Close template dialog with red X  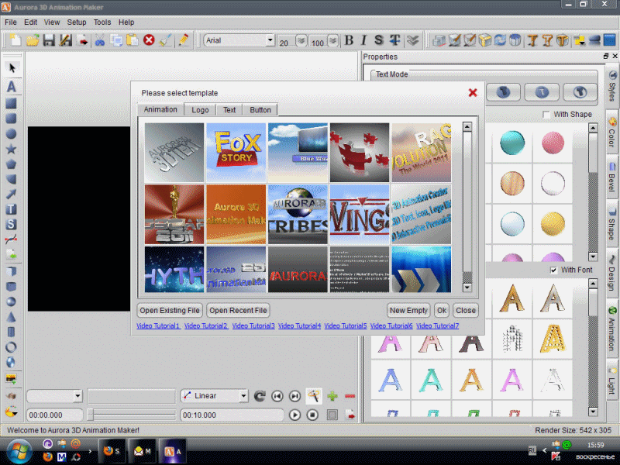point(473,92)
